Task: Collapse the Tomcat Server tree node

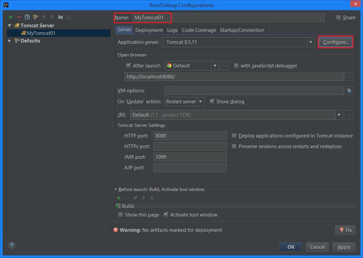Action: click(10, 26)
